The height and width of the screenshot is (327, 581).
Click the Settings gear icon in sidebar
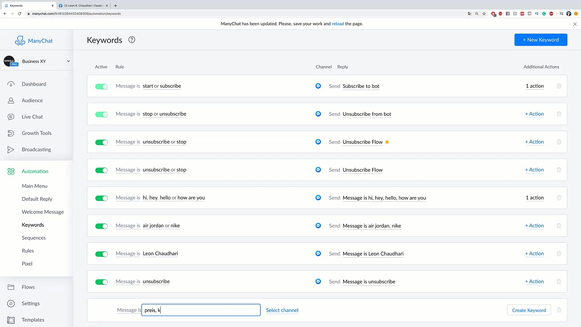pos(11,303)
